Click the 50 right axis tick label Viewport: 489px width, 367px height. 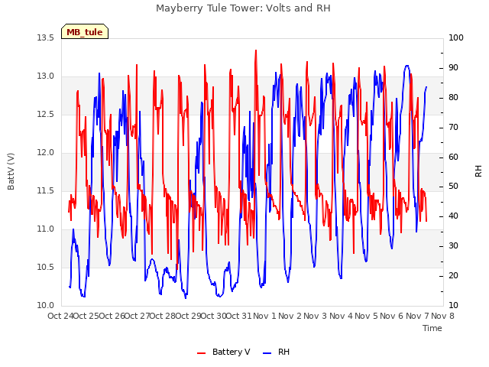click(x=453, y=187)
